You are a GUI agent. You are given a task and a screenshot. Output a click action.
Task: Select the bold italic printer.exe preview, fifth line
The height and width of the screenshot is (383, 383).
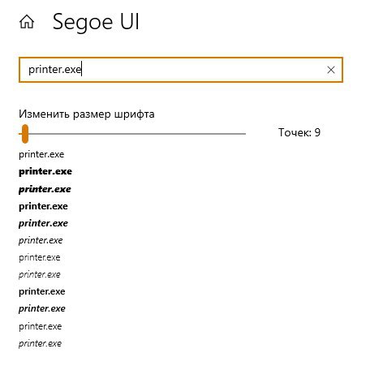click(x=43, y=223)
